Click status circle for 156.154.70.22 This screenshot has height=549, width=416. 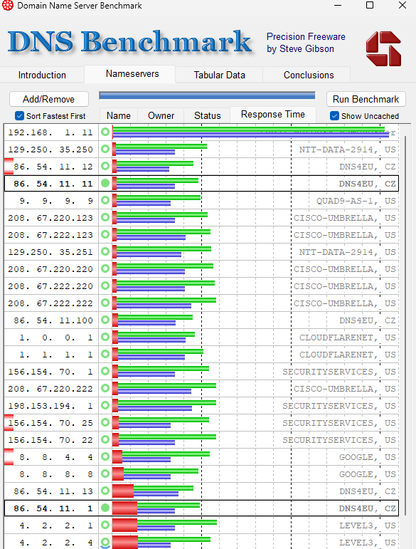[105, 439]
